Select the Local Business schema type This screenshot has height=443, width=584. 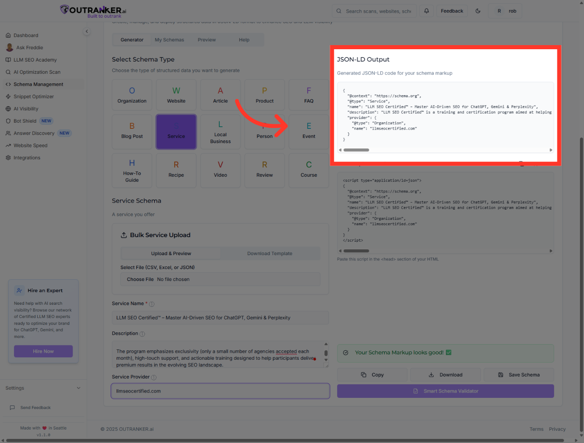(220, 132)
